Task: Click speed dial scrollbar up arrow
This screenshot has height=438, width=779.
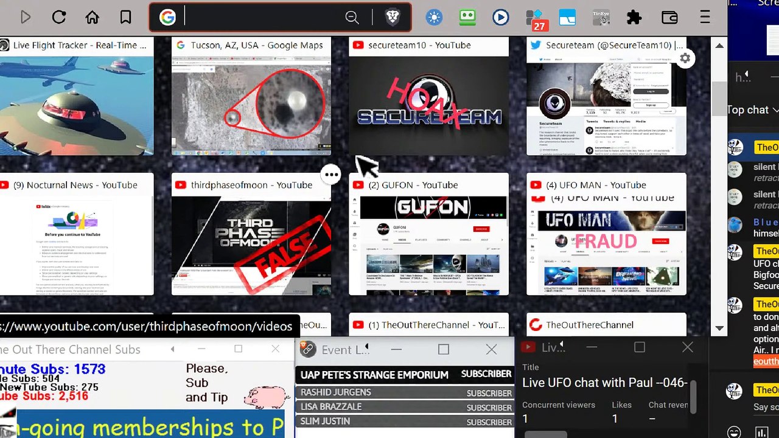Action: [719, 46]
